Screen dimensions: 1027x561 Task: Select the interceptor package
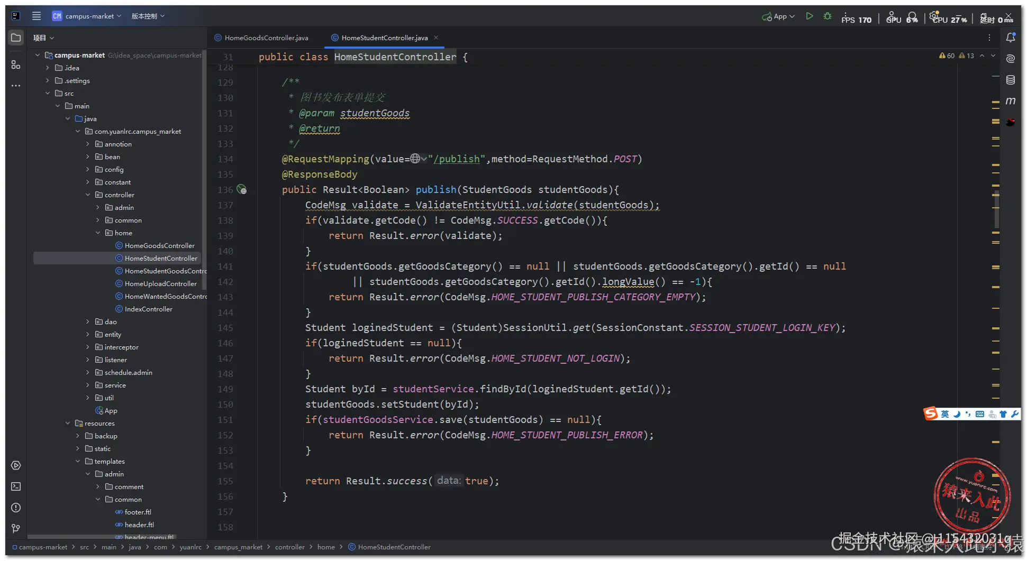tap(117, 347)
